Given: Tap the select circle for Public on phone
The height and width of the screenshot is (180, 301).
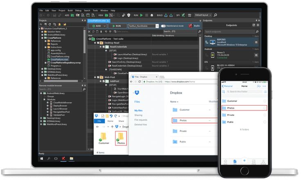Looking at the screenshot, I should coord(265,122).
